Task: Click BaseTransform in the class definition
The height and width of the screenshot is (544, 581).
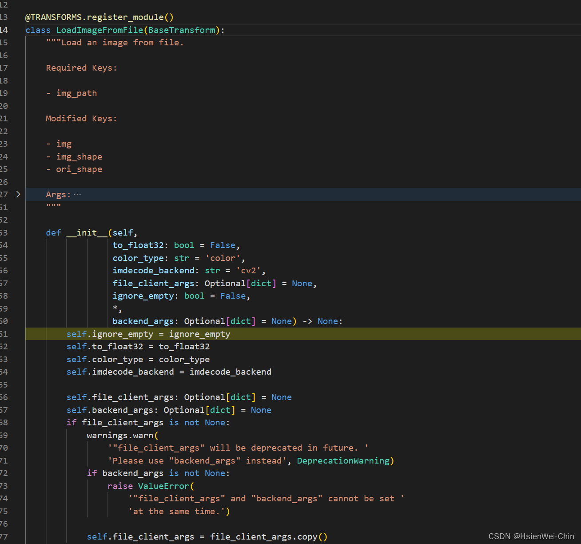Action: coord(182,30)
